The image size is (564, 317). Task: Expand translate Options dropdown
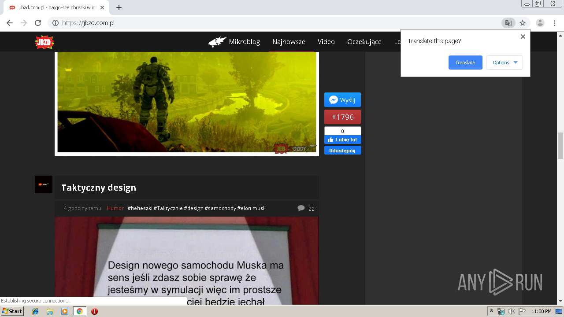[x=505, y=63]
